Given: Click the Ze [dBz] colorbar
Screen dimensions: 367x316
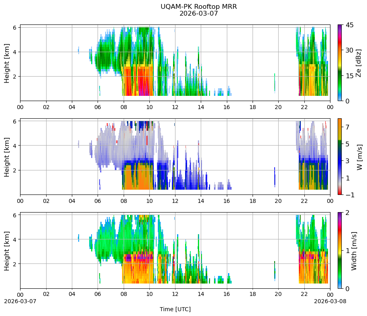Looking at the screenshot, I should pyautogui.click(x=340, y=63).
